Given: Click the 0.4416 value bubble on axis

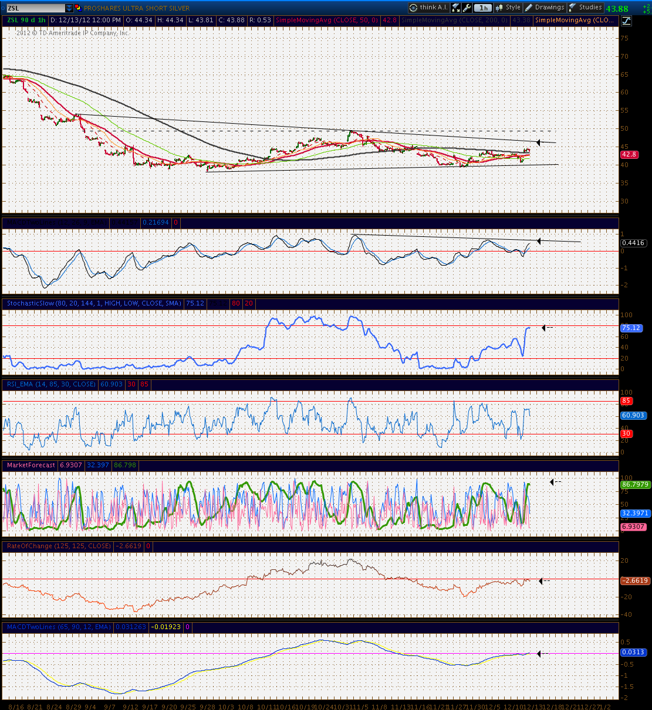Looking at the screenshot, I should (633, 243).
